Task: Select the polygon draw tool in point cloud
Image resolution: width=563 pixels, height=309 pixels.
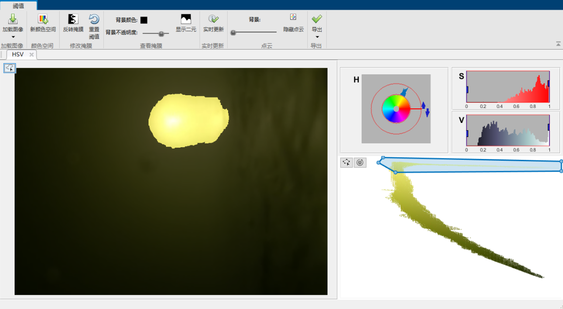Action: coord(347,163)
